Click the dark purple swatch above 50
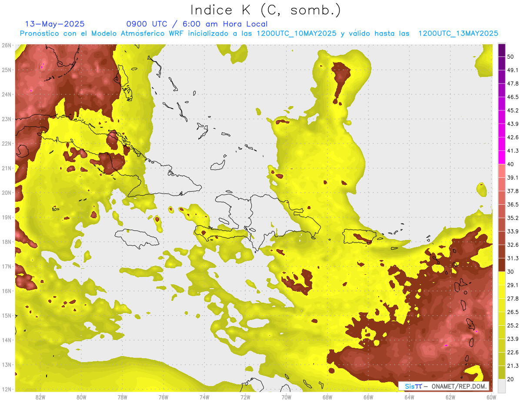Image resolution: width=522 pixels, height=403 pixels. click(502, 50)
